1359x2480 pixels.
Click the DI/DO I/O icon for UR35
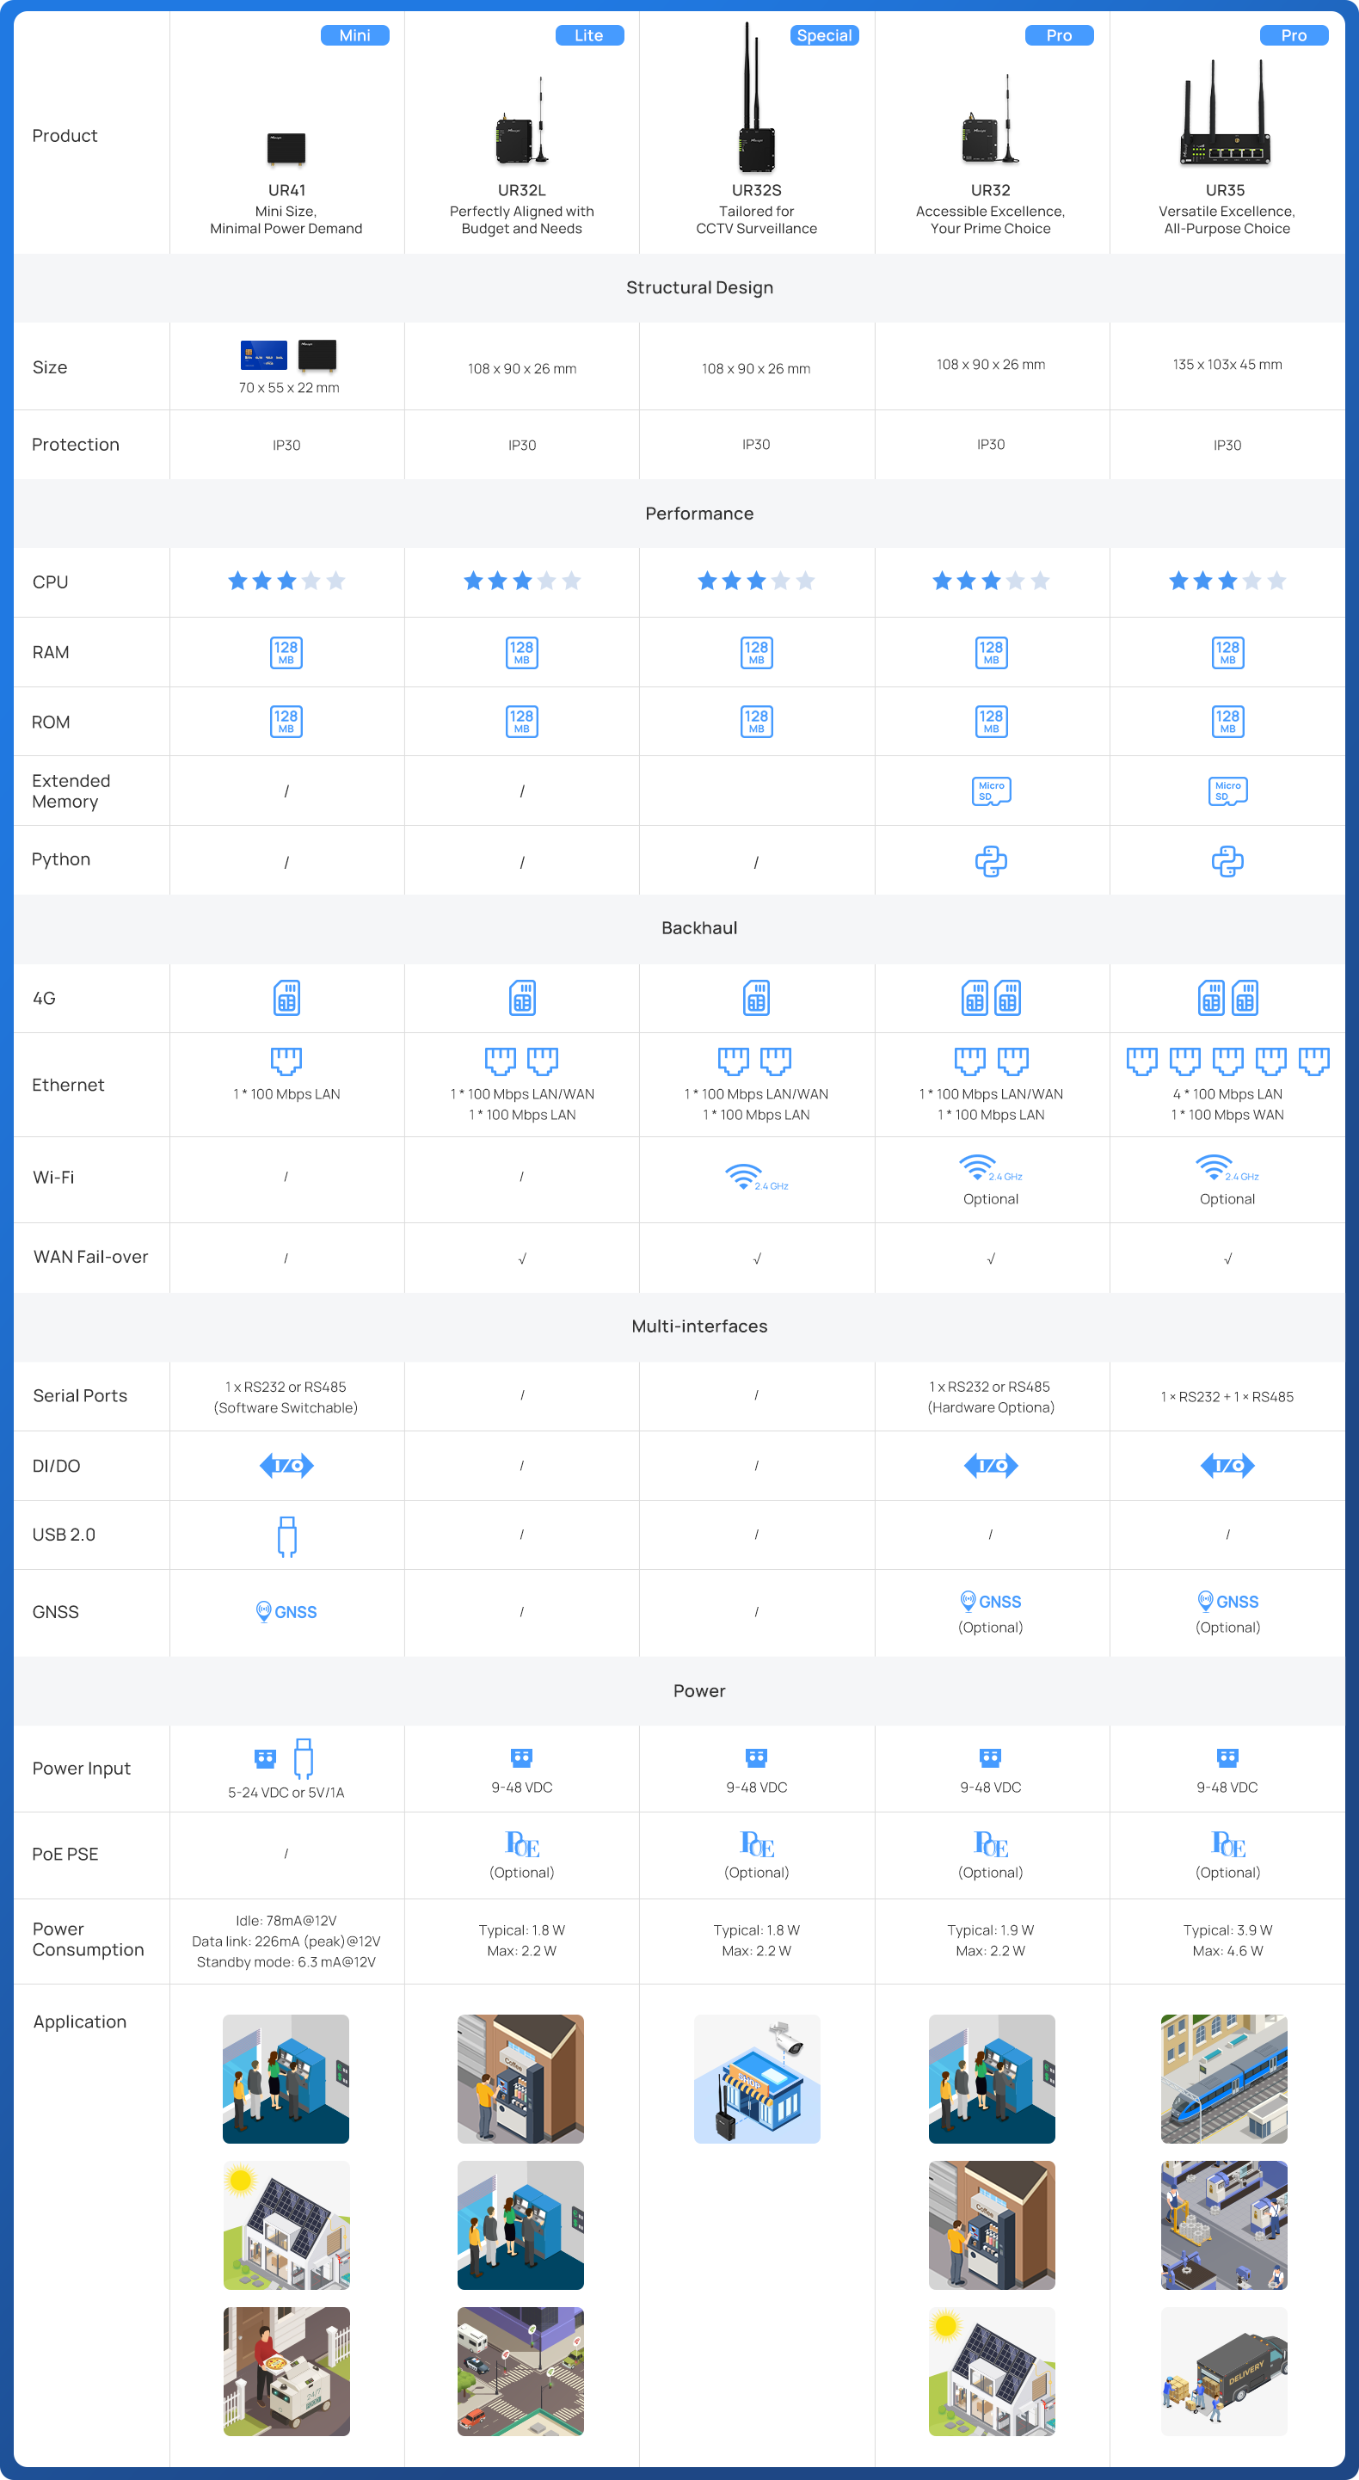(1227, 1465)
